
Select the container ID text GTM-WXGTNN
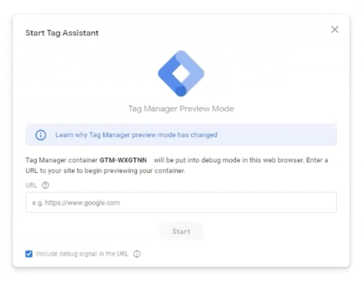tap(123, 160)
